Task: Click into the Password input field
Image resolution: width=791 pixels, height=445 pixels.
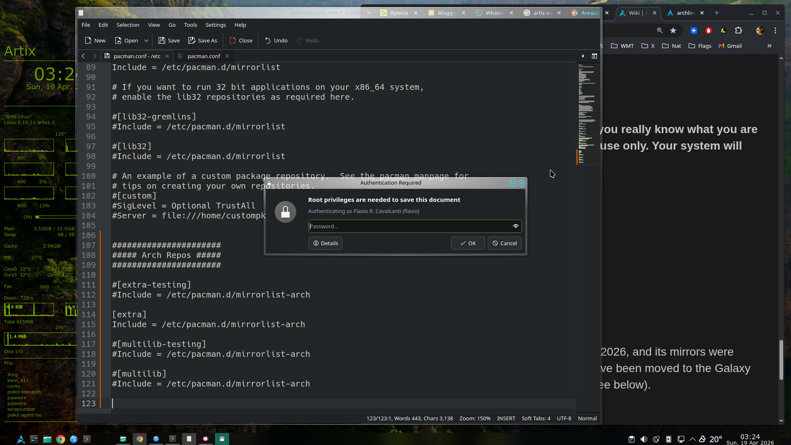Action: point(408,226)
